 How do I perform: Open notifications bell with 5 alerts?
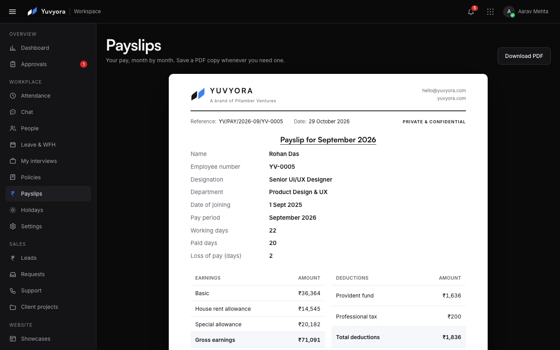(471, 12)
